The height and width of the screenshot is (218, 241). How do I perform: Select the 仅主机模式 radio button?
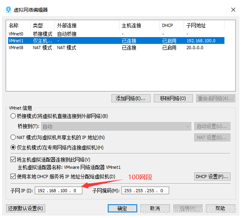tap(13, 147)
